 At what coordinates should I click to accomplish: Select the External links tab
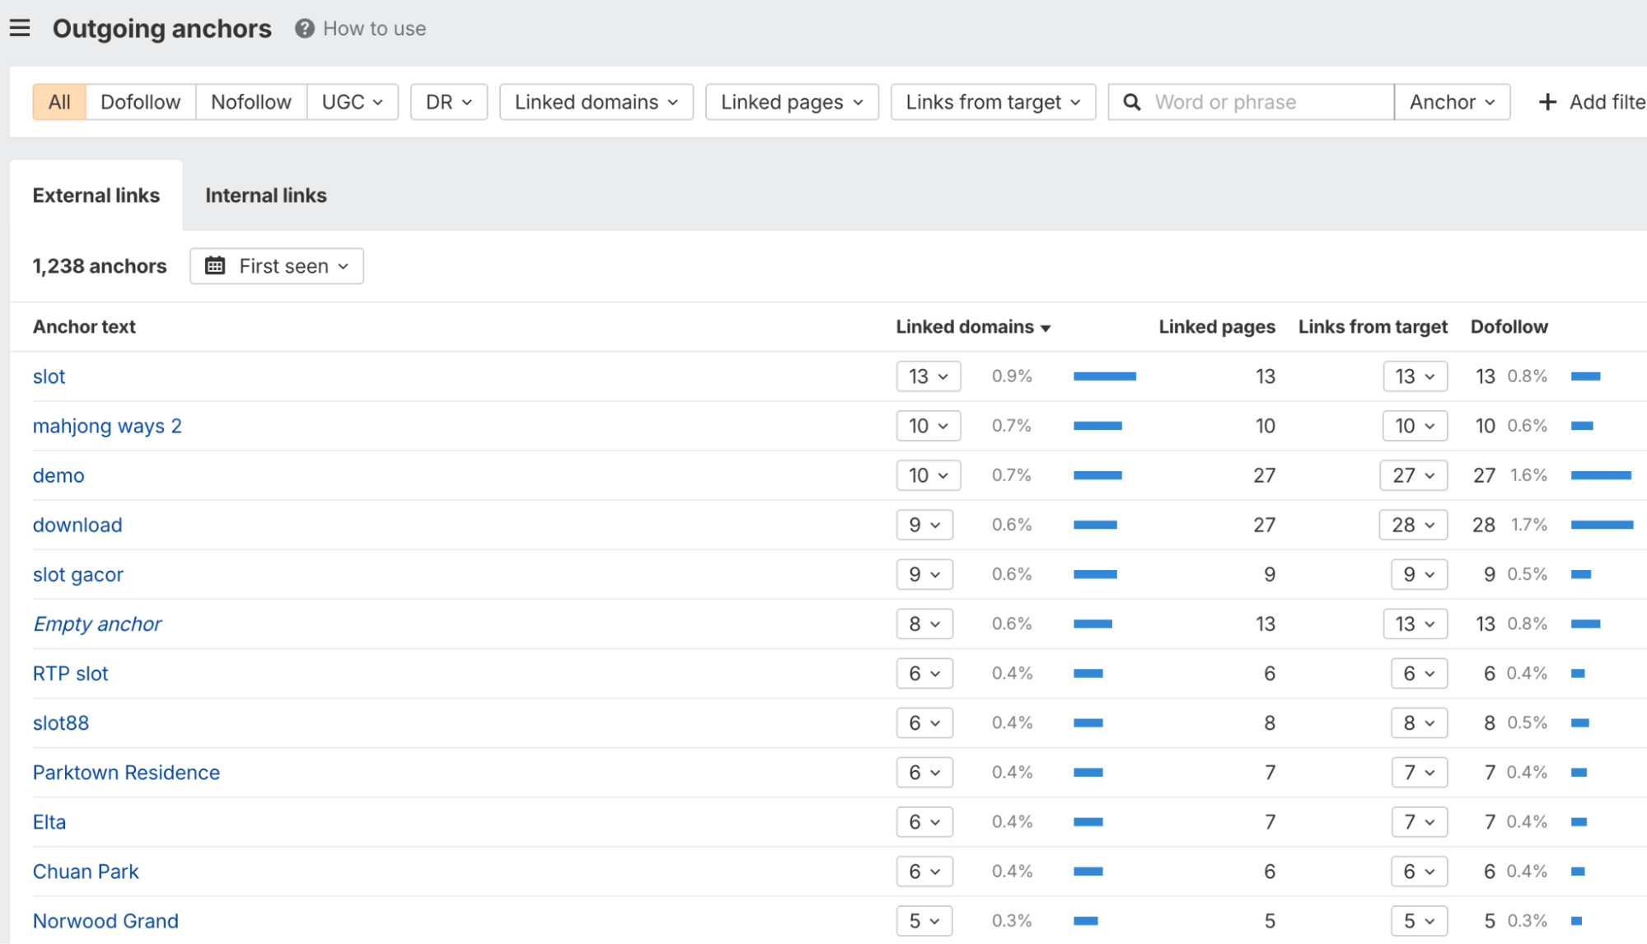pos(96,195)
